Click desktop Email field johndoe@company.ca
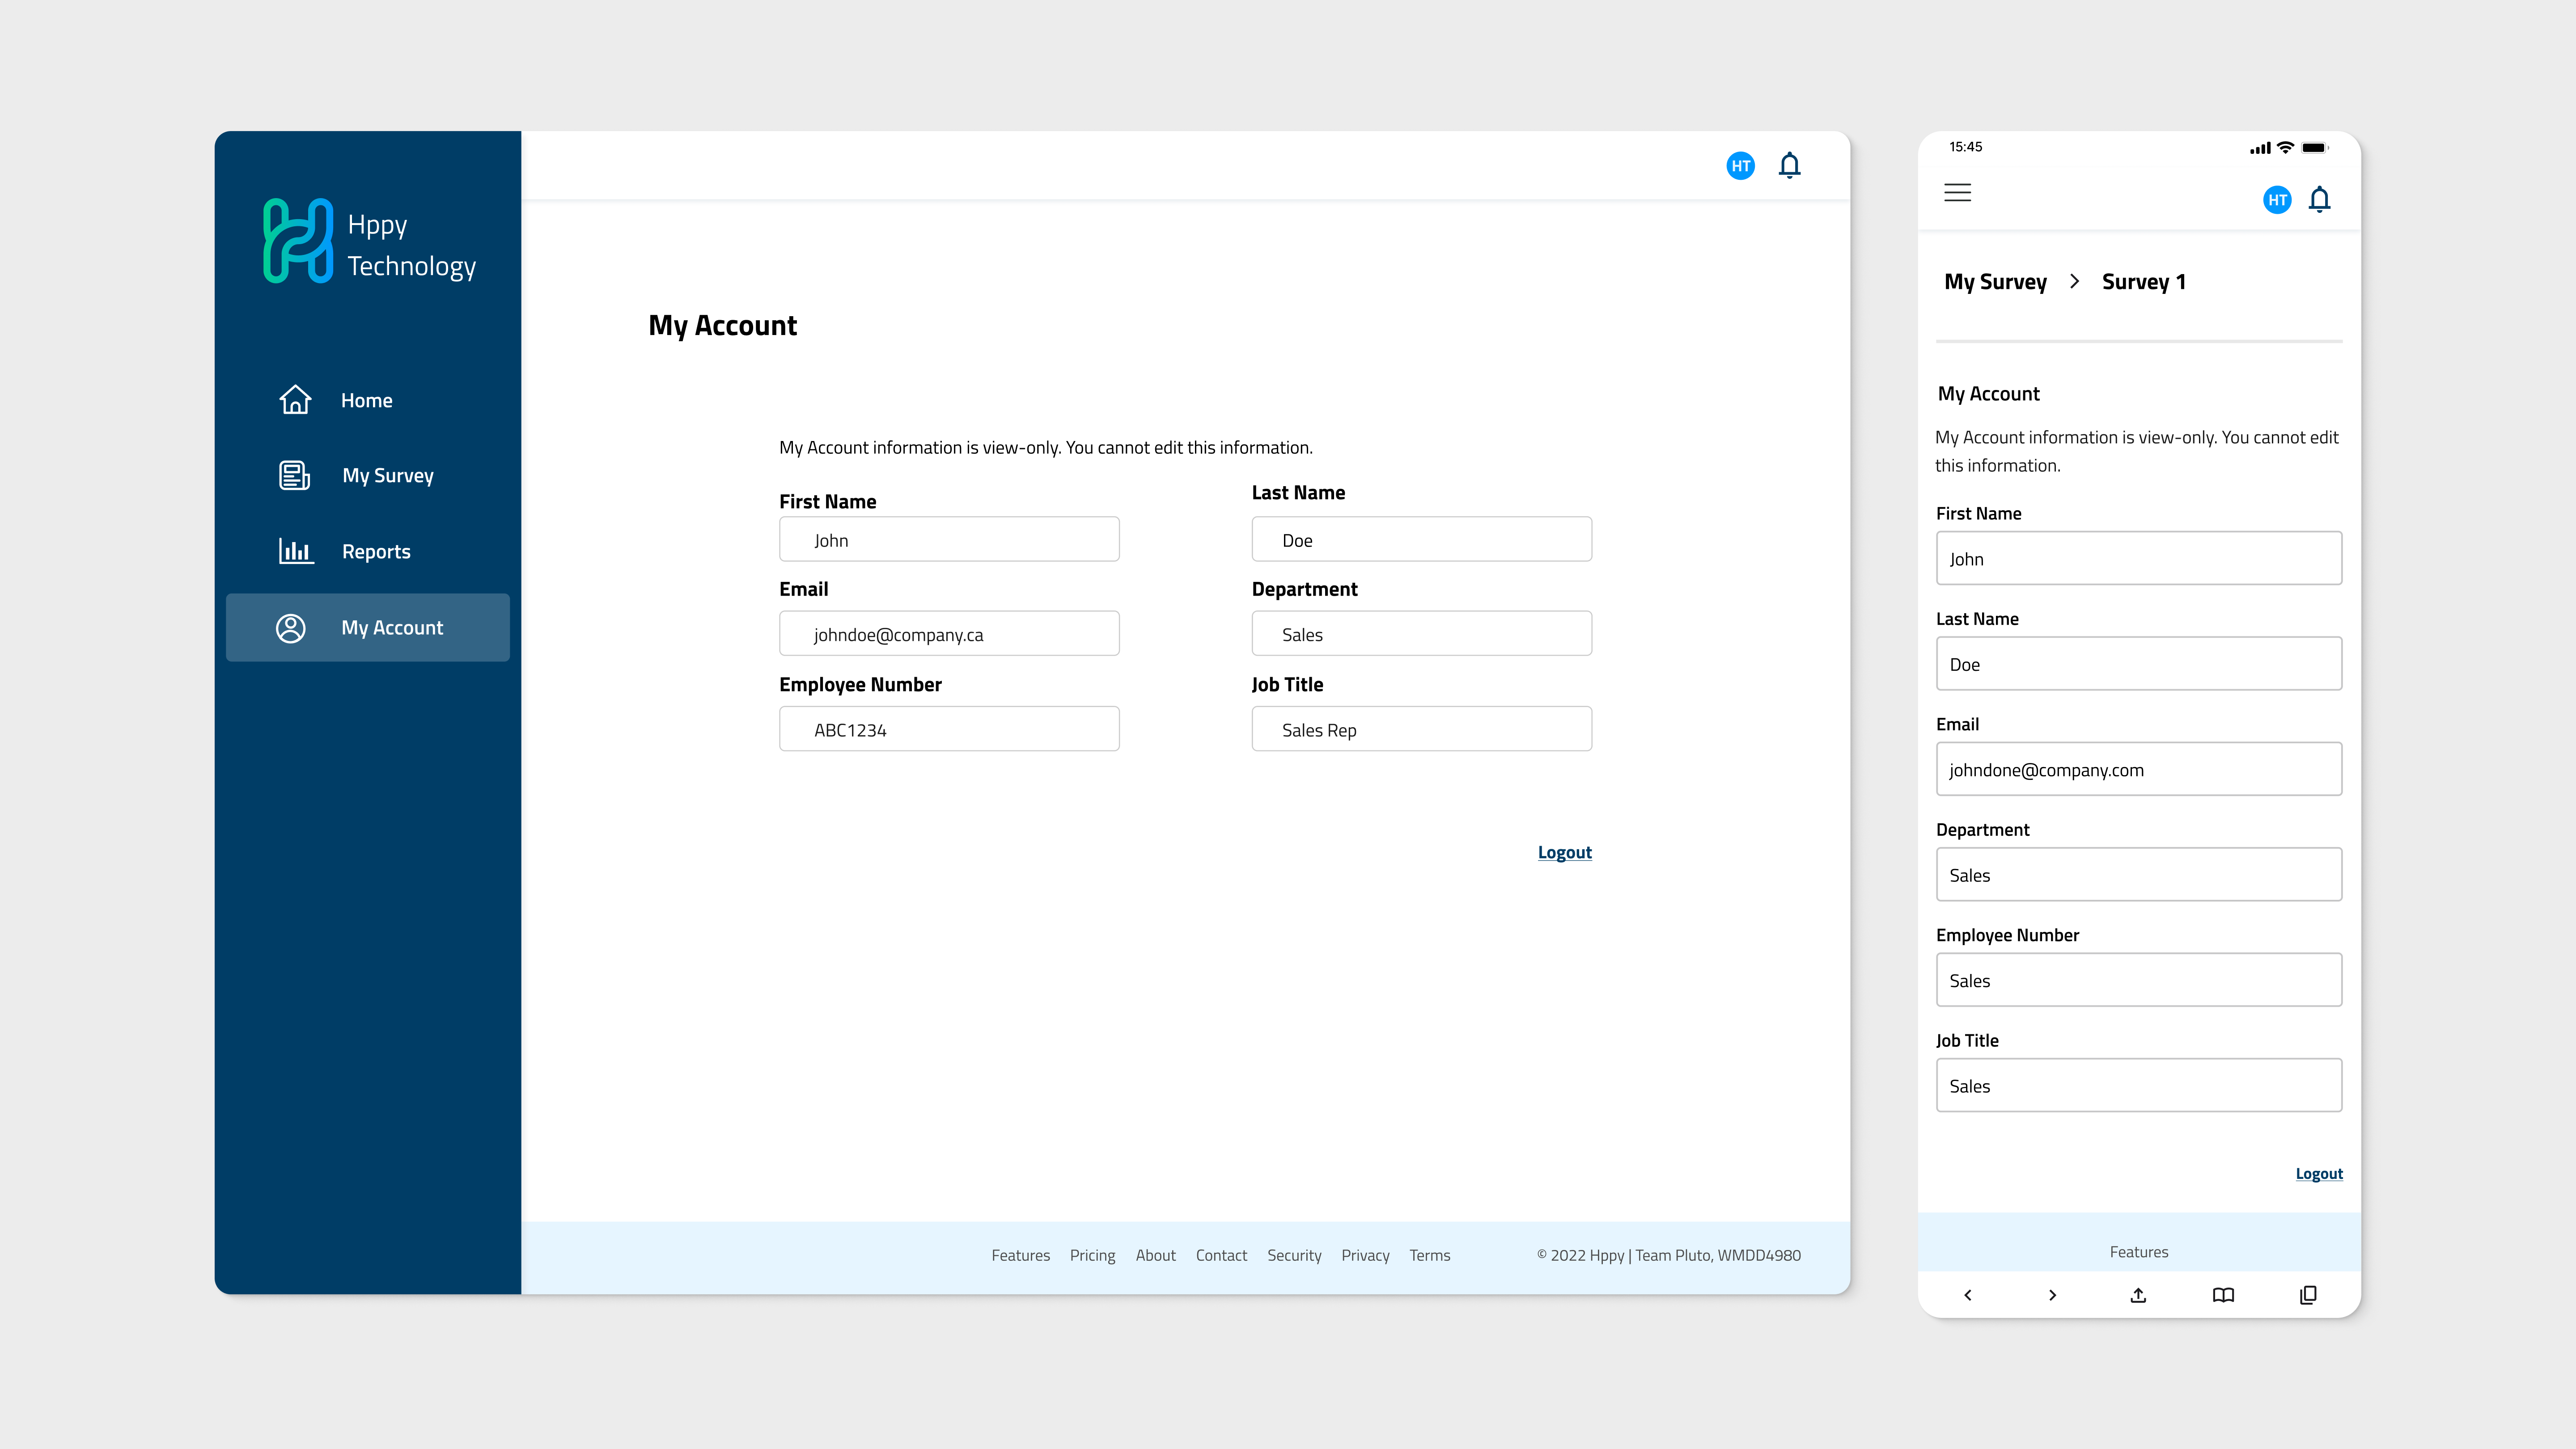 click(949, 633)
